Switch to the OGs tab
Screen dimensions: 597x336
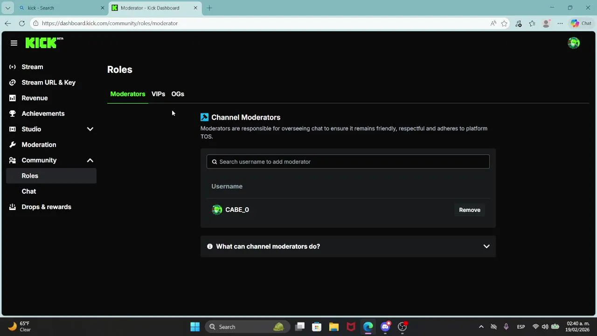(x=178, y=94)
